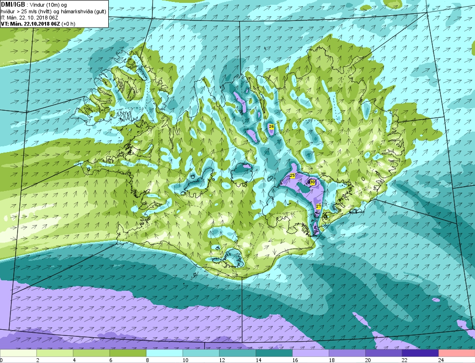The image size is (475, 363).
Task: Click the scale value 8 label
Action: [x=148, y=360]
